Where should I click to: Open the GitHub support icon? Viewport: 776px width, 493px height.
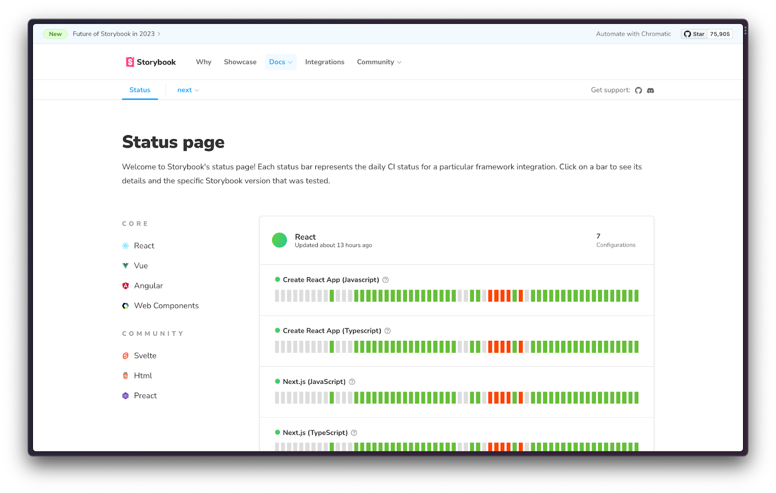tap(638, 90)
